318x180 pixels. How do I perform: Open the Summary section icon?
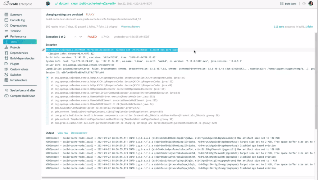click(x=7, y=15)
